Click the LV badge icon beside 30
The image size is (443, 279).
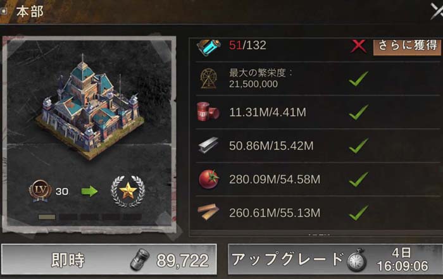pyautogui.click(x=40, y=191)
